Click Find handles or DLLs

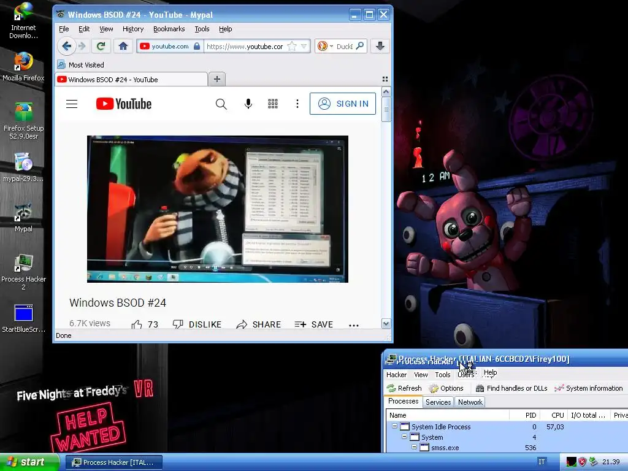pos(511,388)
